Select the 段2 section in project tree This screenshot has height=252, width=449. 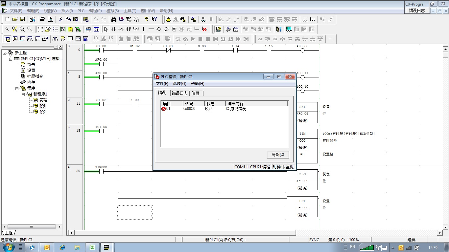pos(42,112)
